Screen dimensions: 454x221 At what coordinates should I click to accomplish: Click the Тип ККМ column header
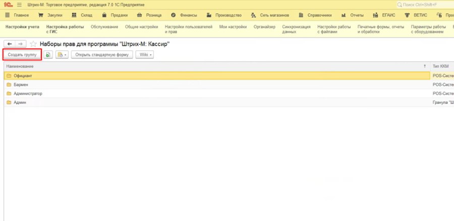tap(442, 66)
